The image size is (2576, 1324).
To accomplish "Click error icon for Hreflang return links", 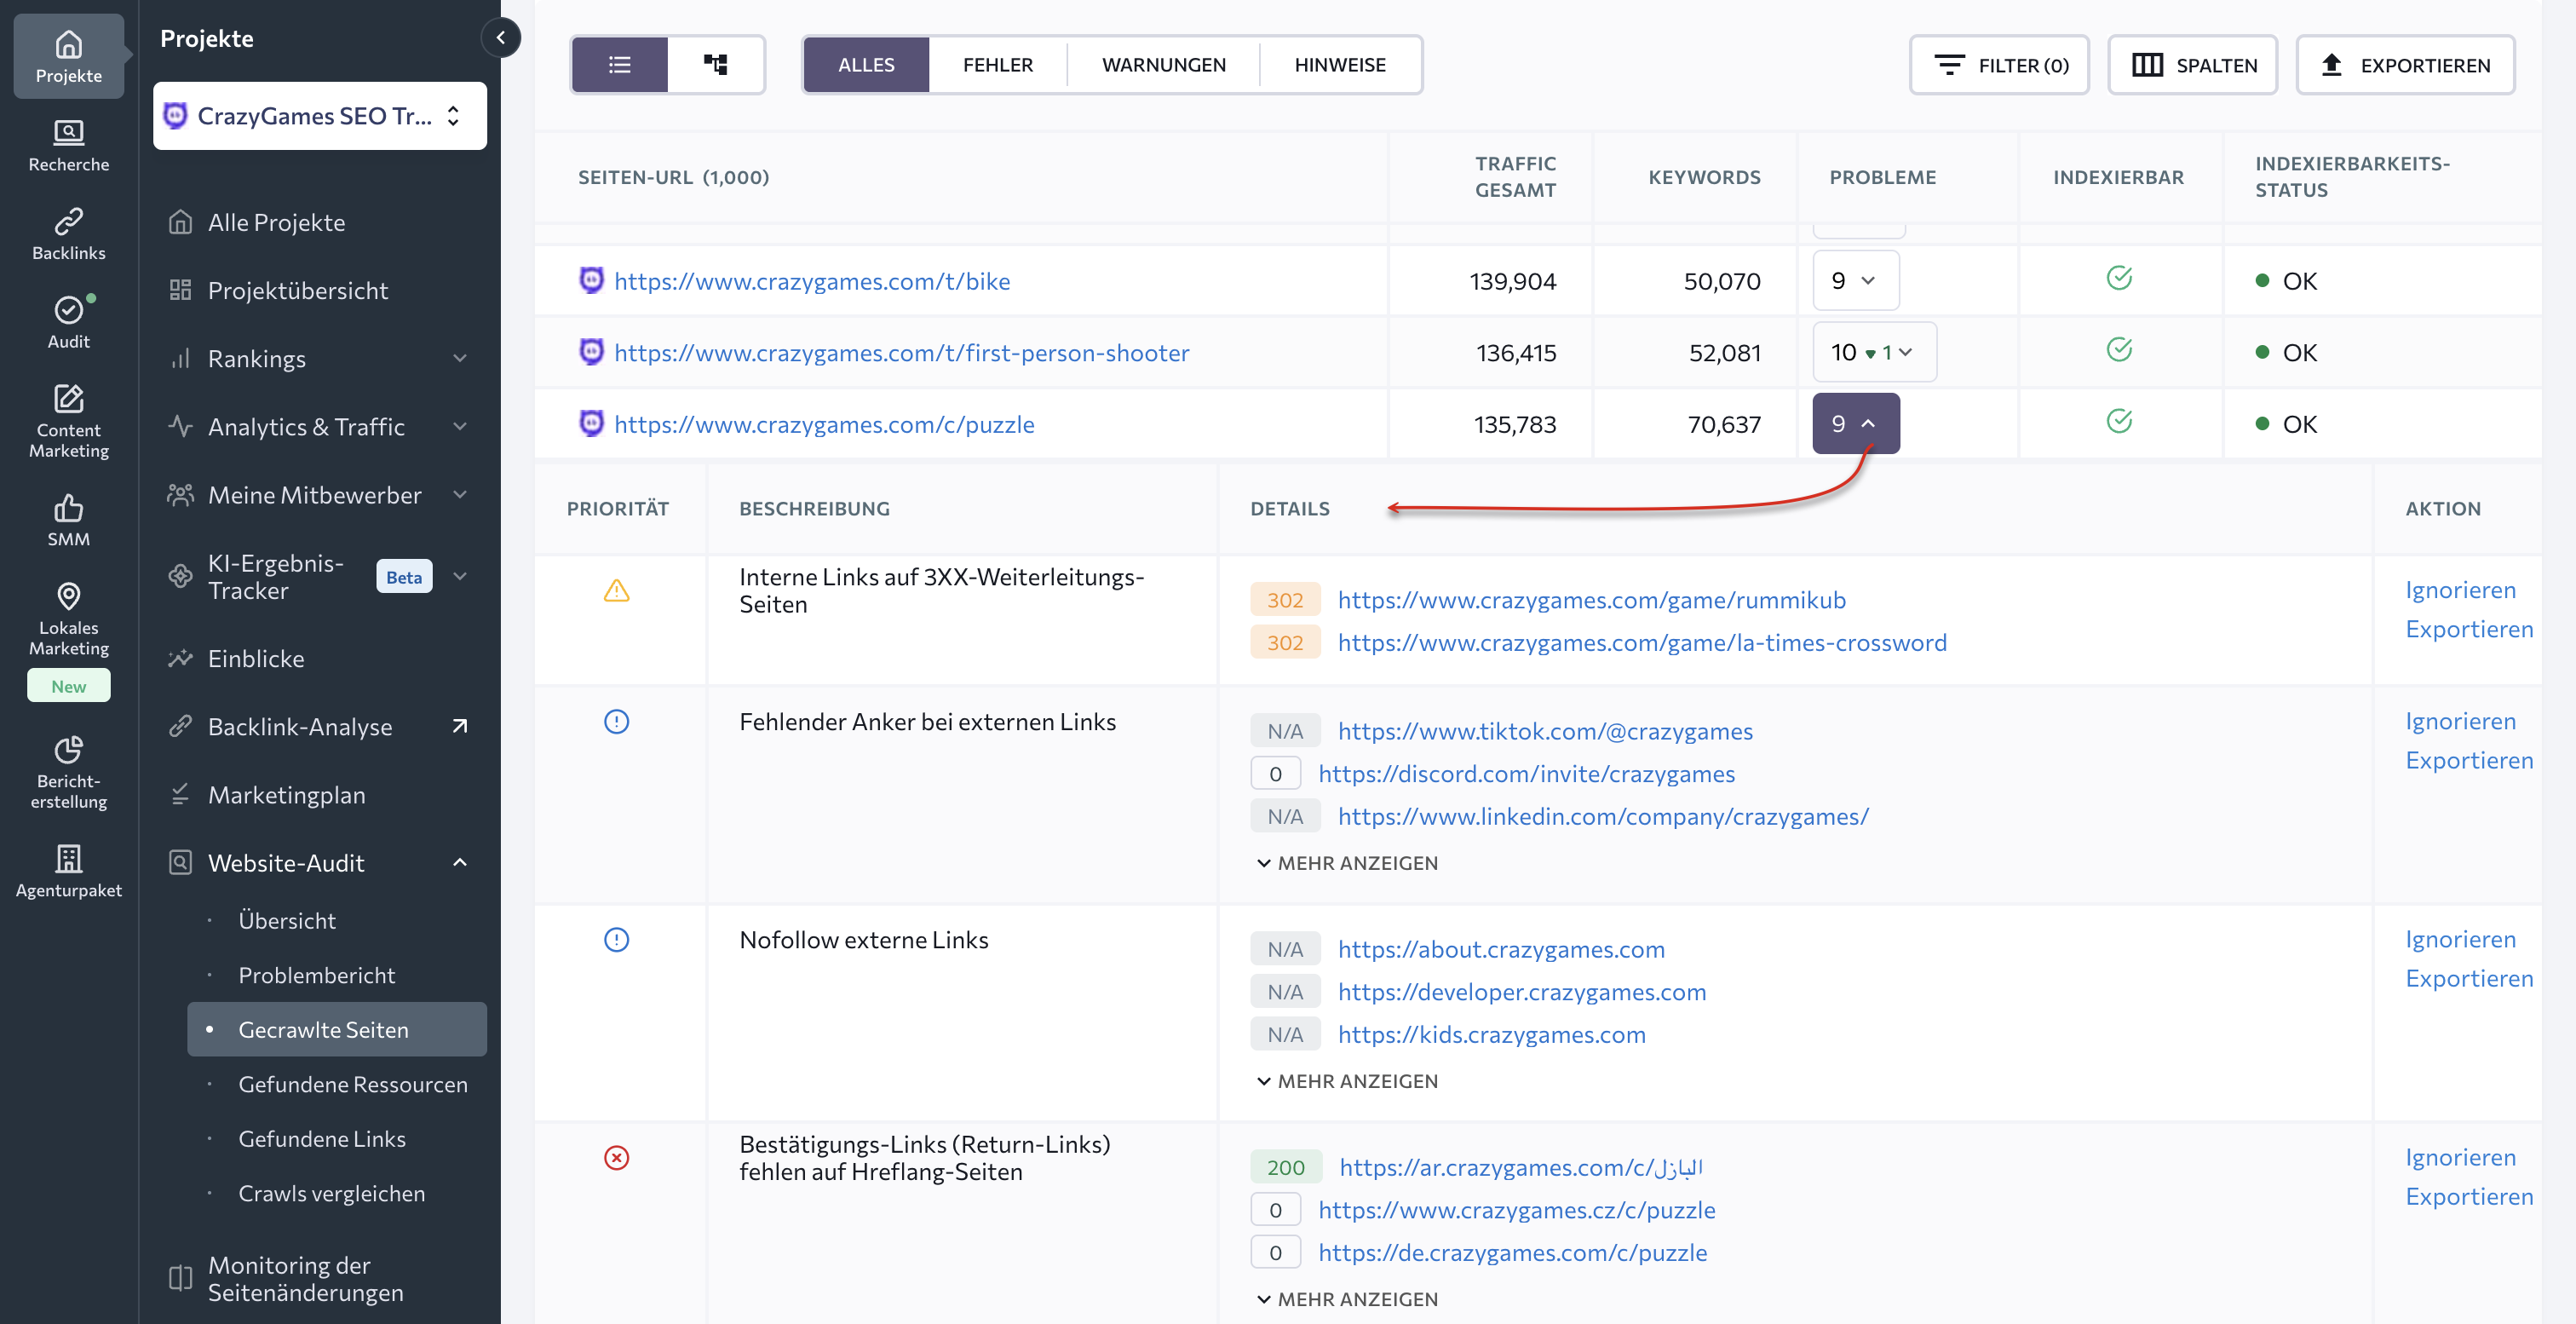I will pos(617,1157).
